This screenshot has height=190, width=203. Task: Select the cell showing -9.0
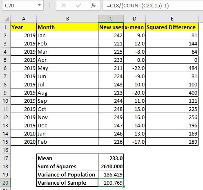click(x=134, y=76)
